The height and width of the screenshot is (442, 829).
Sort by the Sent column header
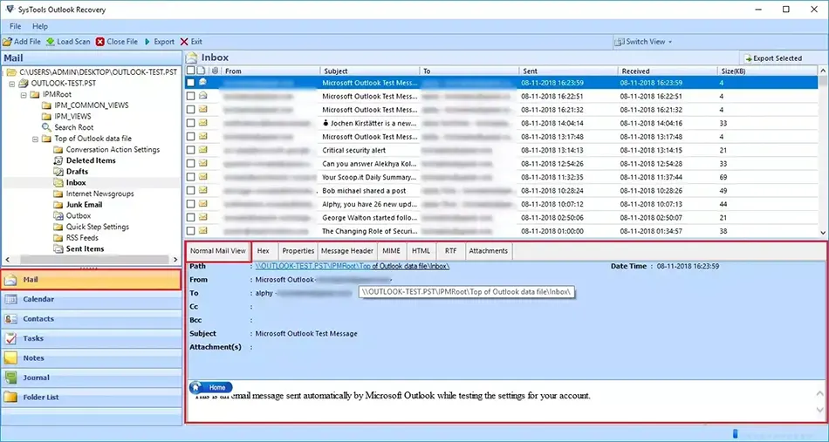tap(568, 71)
